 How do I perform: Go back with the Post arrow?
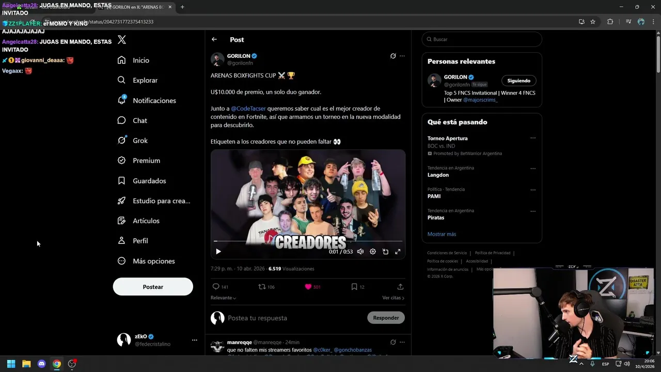214,39
